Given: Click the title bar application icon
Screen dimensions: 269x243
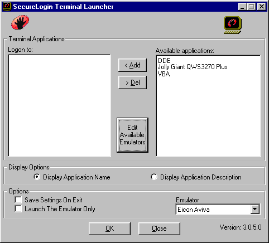Looking at the screenshot, I should 7,7.
